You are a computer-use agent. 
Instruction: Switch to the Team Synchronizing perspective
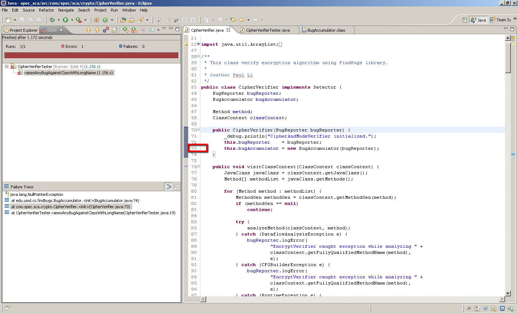(500, 20)
